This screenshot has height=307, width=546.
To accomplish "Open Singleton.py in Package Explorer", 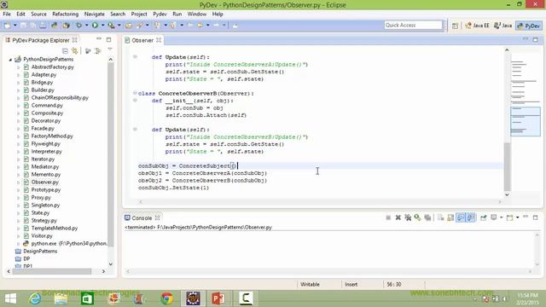I will pyautogui.click(x=45, y=206).
